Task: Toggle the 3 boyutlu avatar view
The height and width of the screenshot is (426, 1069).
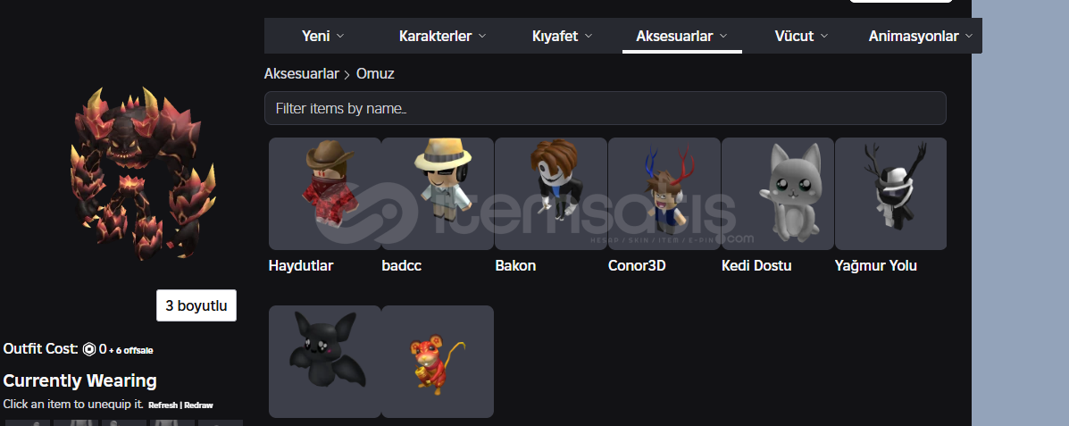Action: tap(196, 305)
